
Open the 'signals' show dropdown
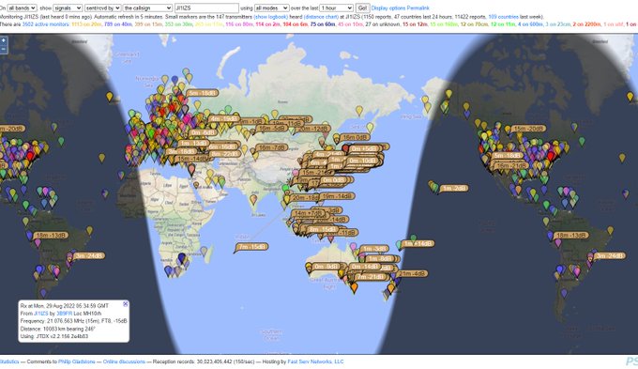[x=68, y=8]
